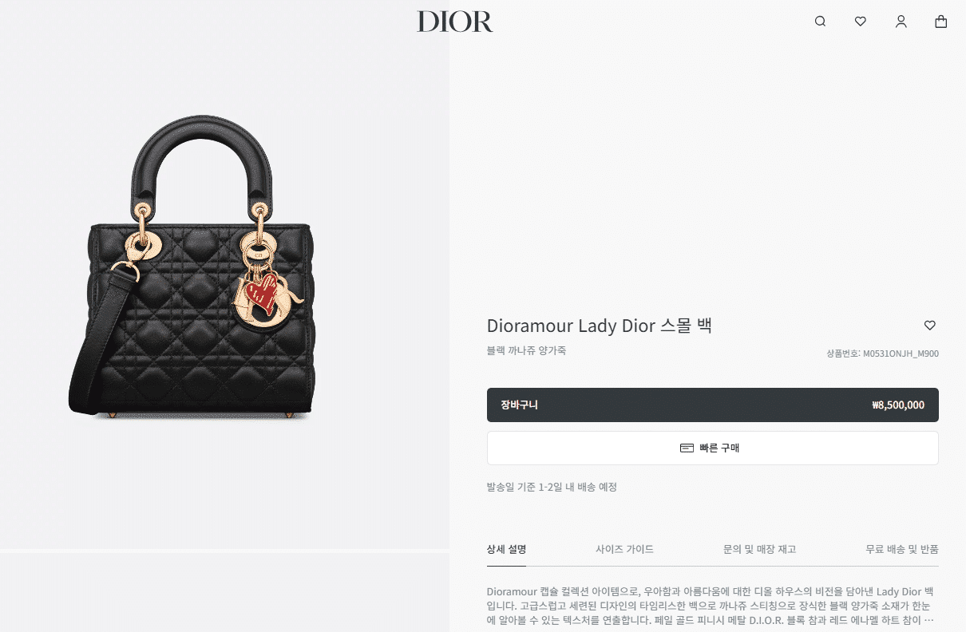Open the shopping bag icon

tap(941, 22)
